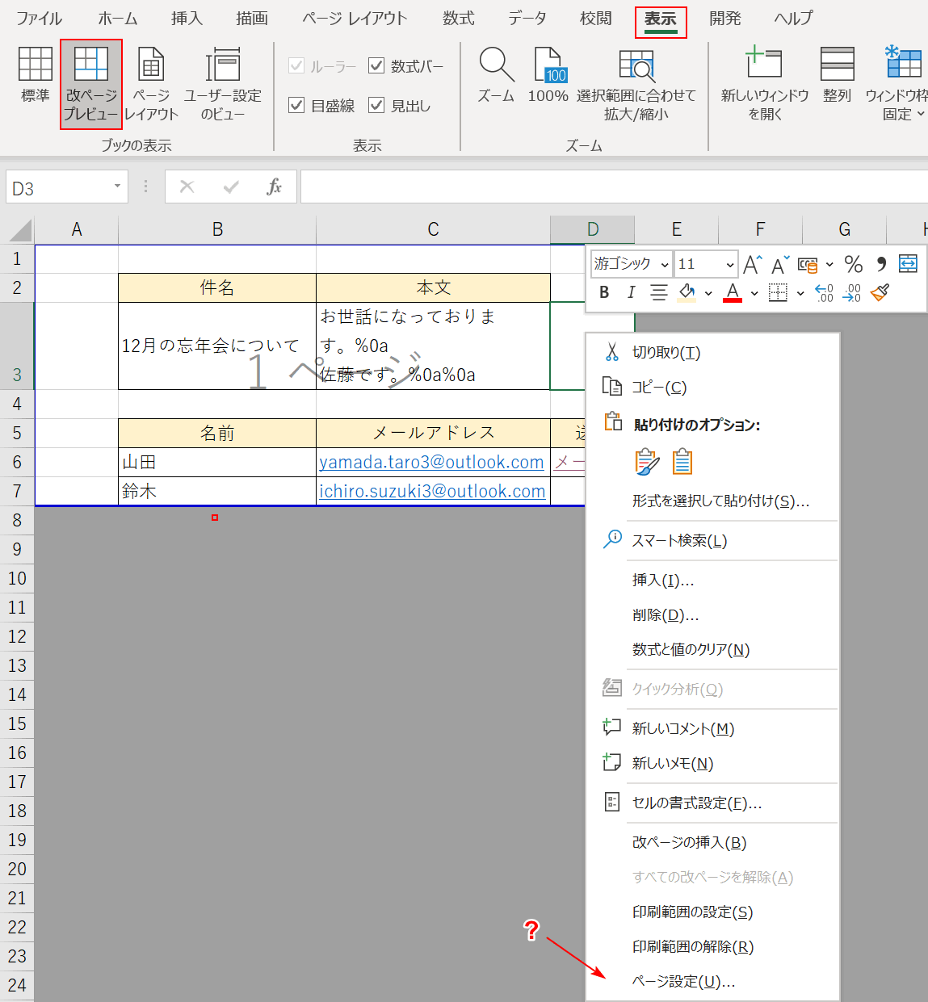
Task: Zoom to selection (選択範囲に合わせて拡大/縮小)
Action: click(636, 84)
